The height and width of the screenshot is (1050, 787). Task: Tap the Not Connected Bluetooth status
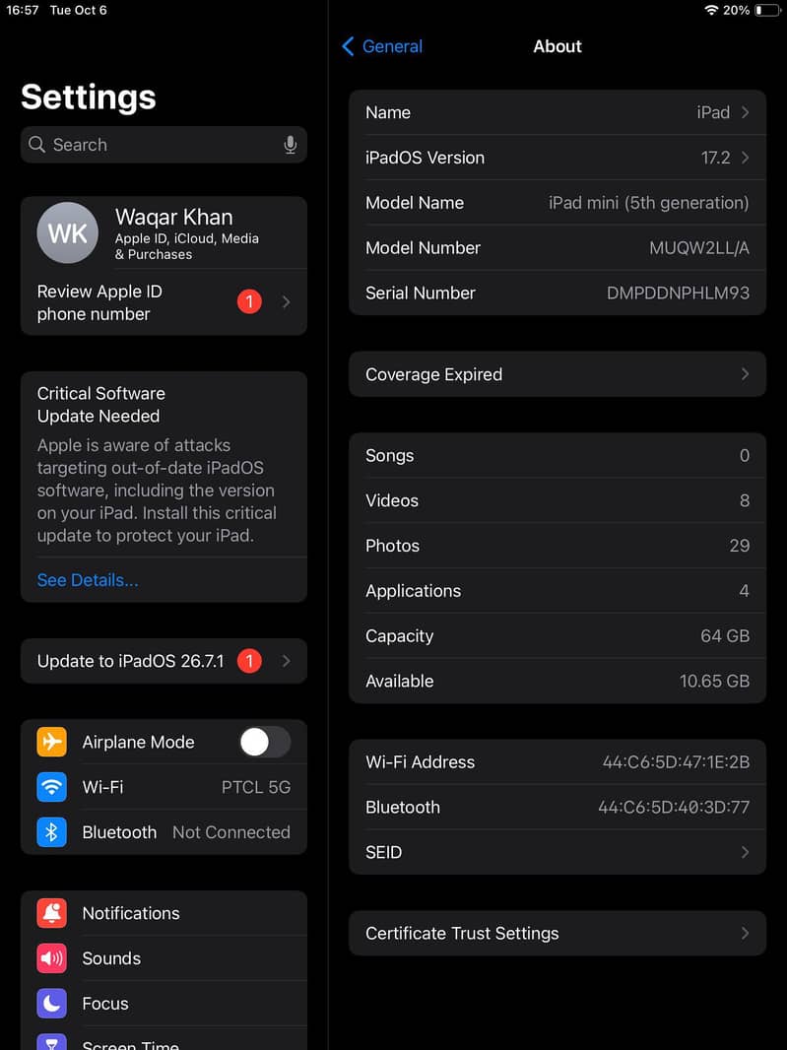tap(231, 832)
